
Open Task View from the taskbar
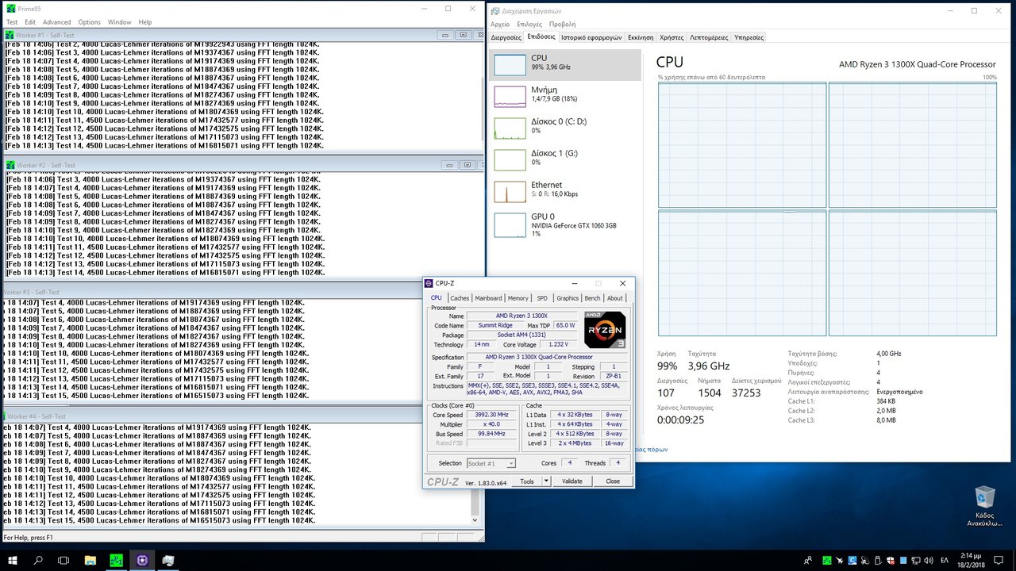63,560
